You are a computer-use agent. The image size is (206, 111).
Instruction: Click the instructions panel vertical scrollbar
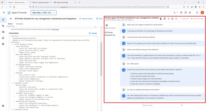[x=101, y=59]
